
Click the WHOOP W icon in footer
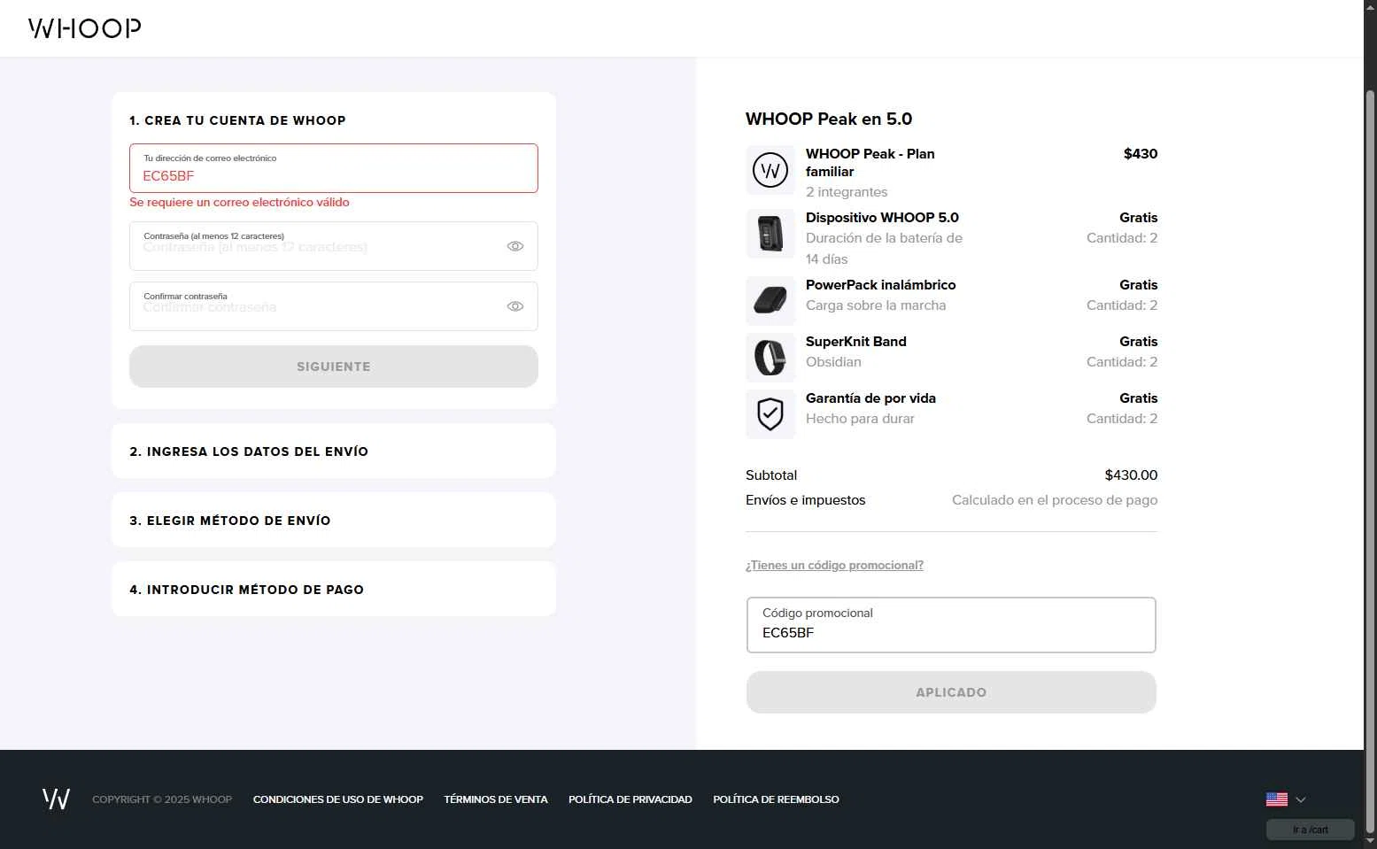click(56, 799)
